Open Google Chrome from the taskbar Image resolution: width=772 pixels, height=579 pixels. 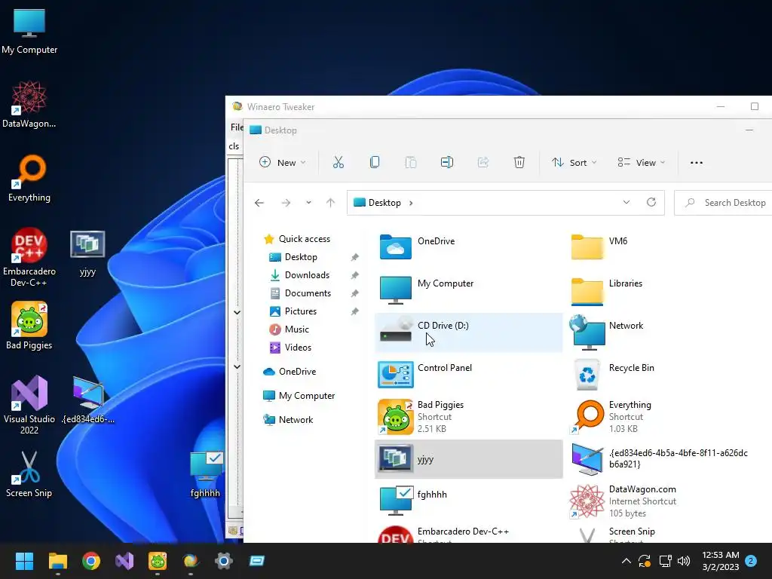click(91, 561)
